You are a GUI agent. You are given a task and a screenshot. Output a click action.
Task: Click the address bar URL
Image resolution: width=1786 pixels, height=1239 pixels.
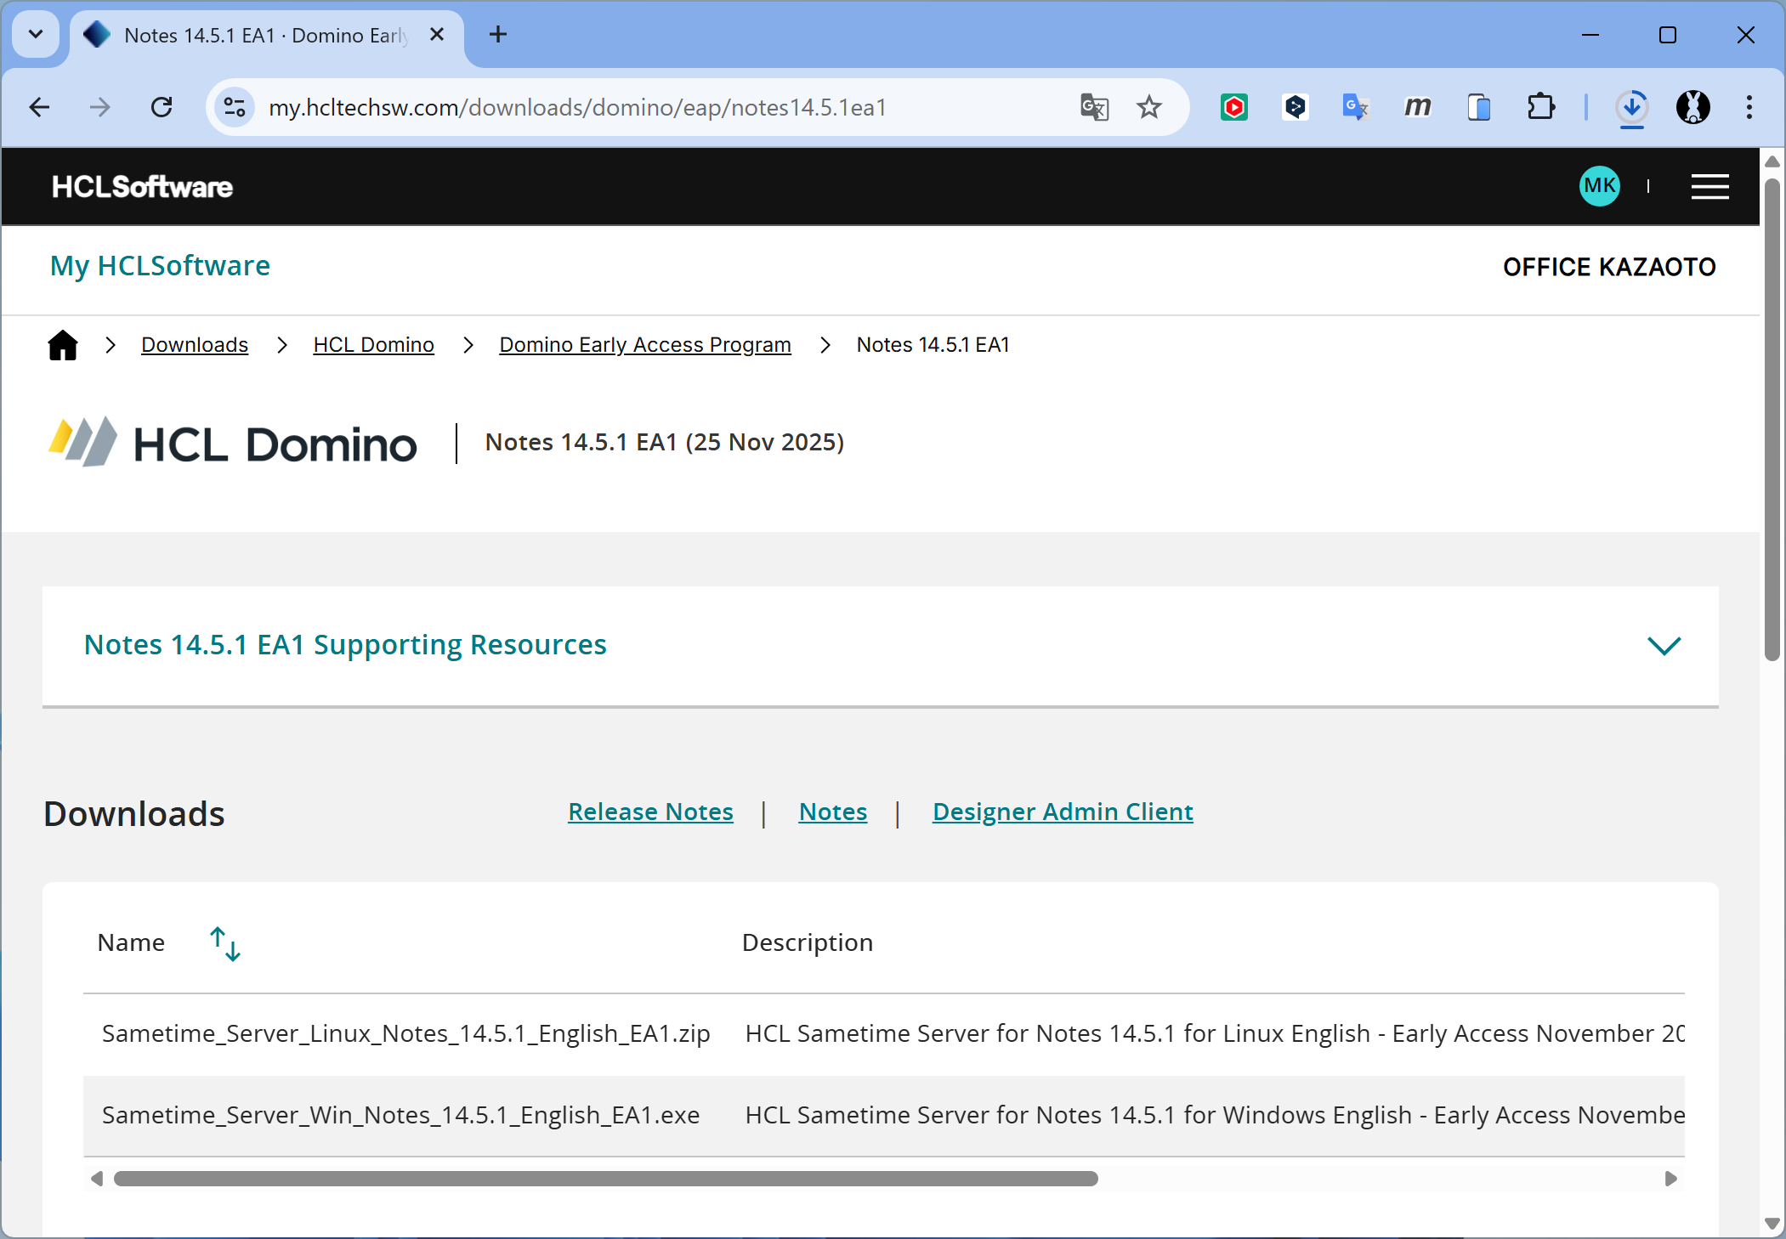click(x=578, y=108)
